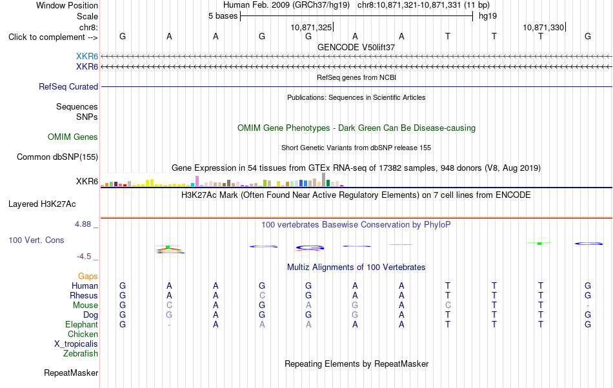Click the GENCODE V50lift37 track title
Viewport: 613px width, 388px height.
click(x=356, y=47)
